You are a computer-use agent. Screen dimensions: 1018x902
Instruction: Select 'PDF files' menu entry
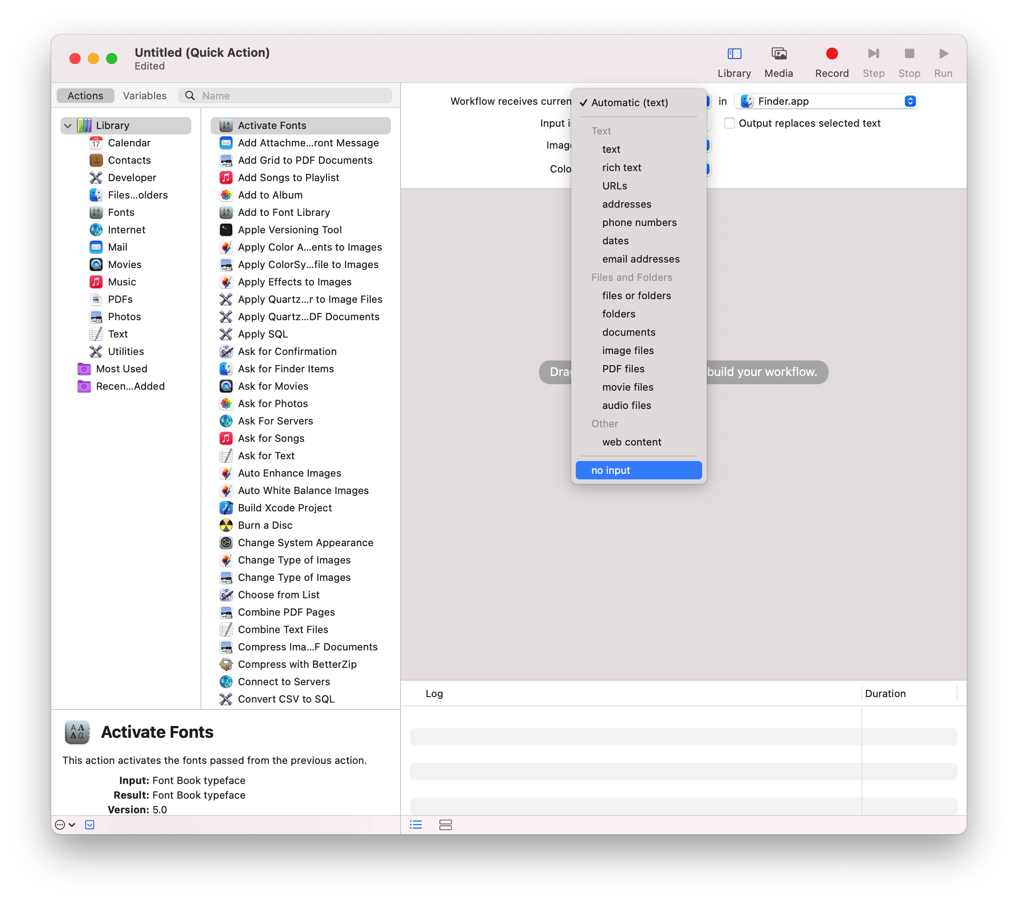click(623, 369)
